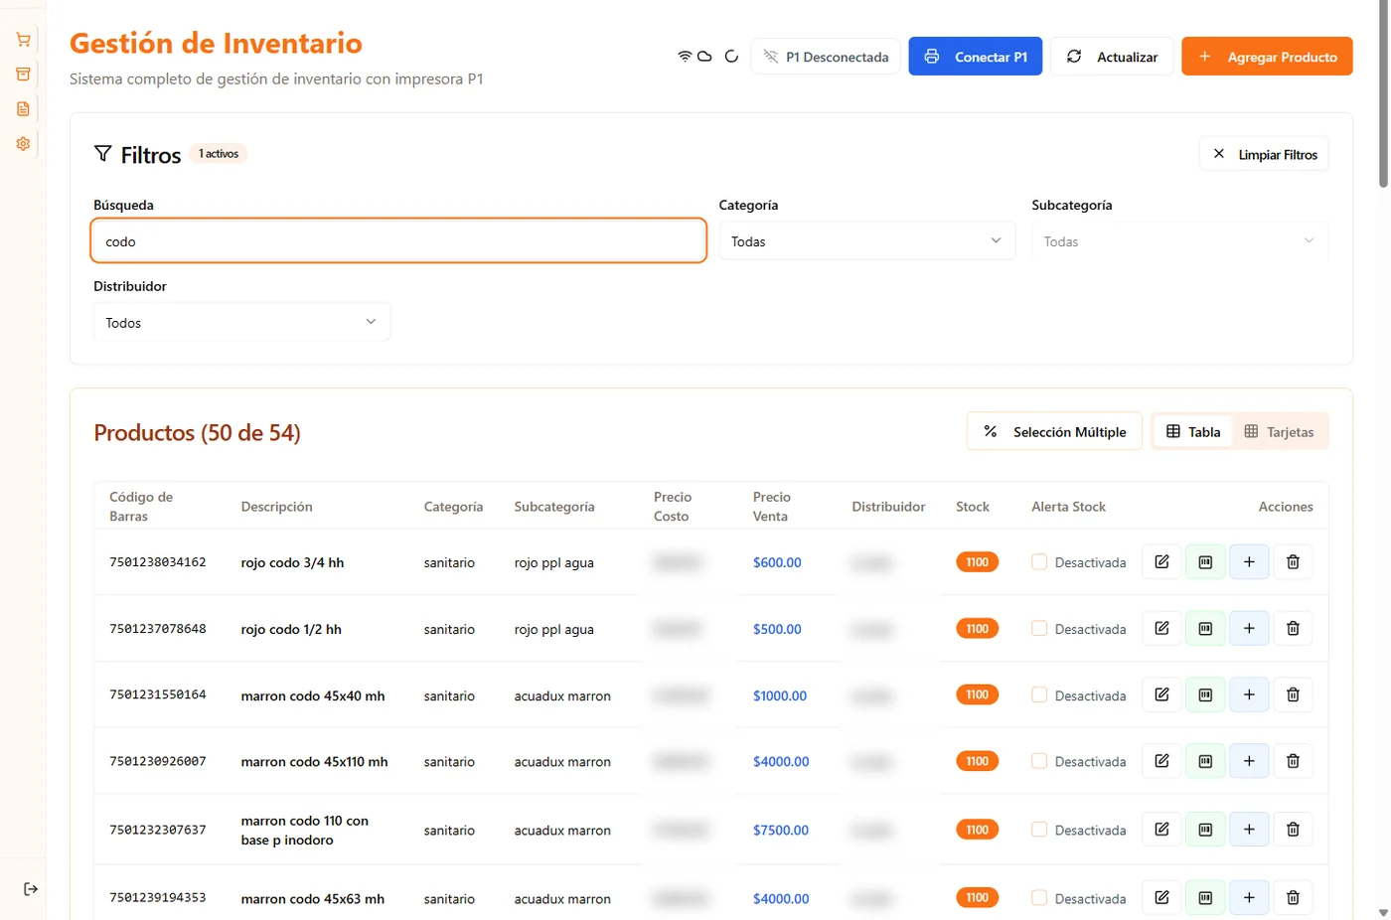Open the Subcategoría dropdown
Image resolution: width=1391 pixels, height=920 pixels.
click(x=1179, y=241)
